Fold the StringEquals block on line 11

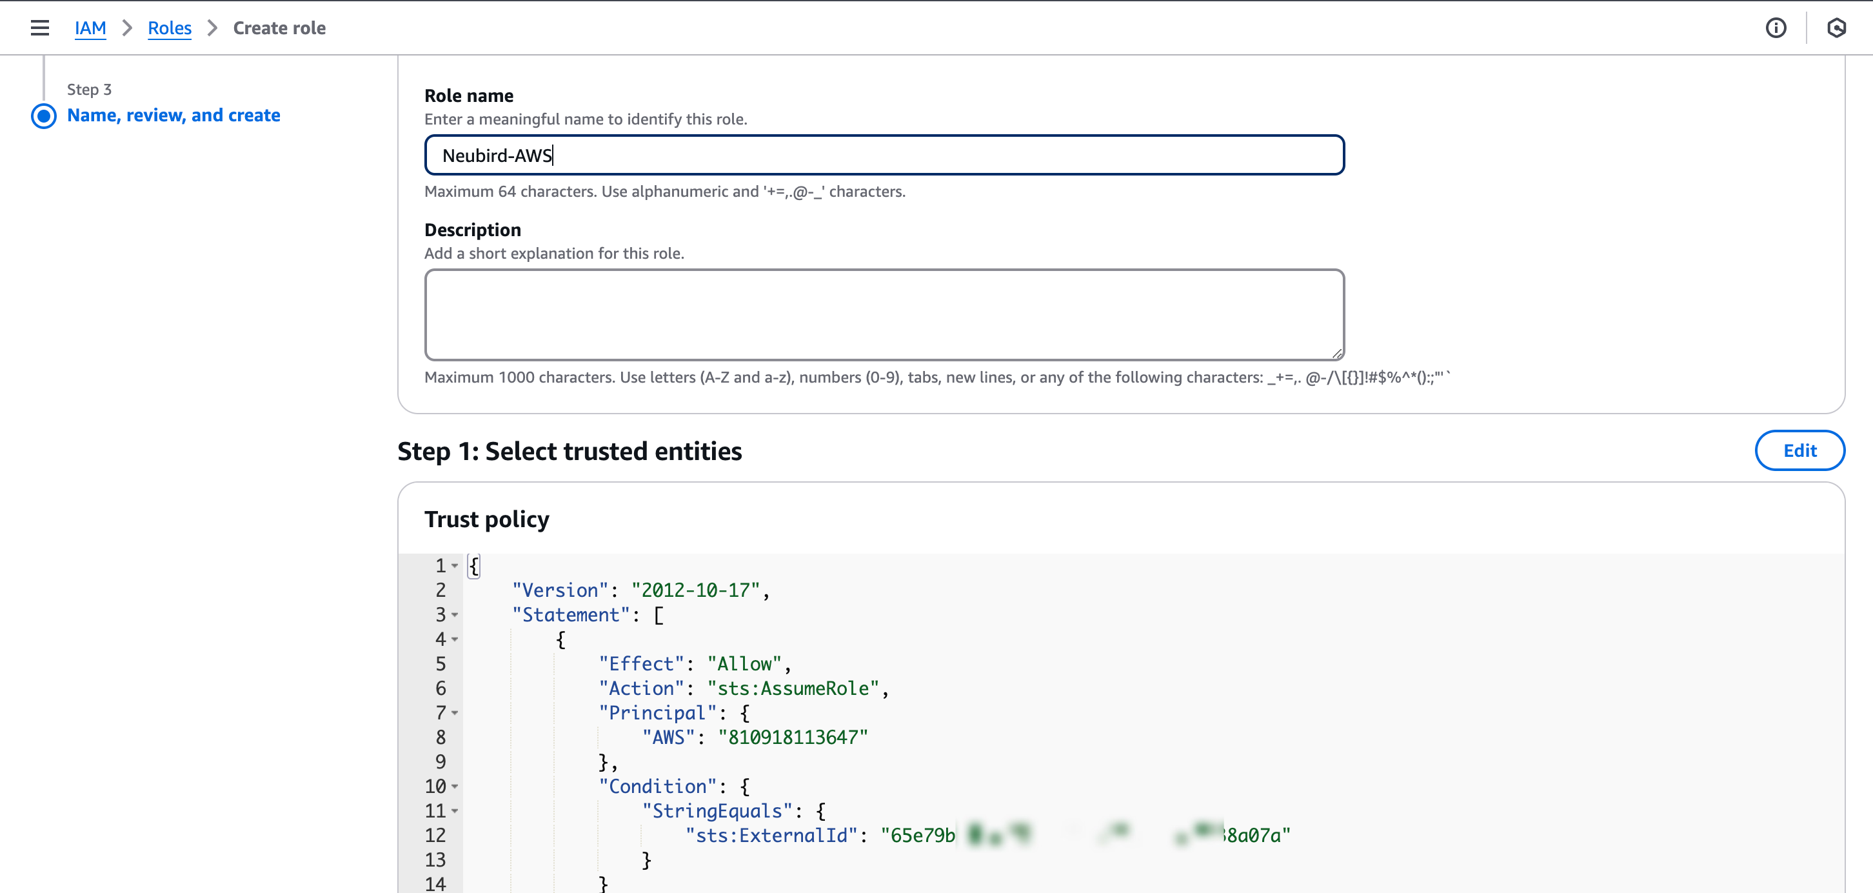(455, 812)
